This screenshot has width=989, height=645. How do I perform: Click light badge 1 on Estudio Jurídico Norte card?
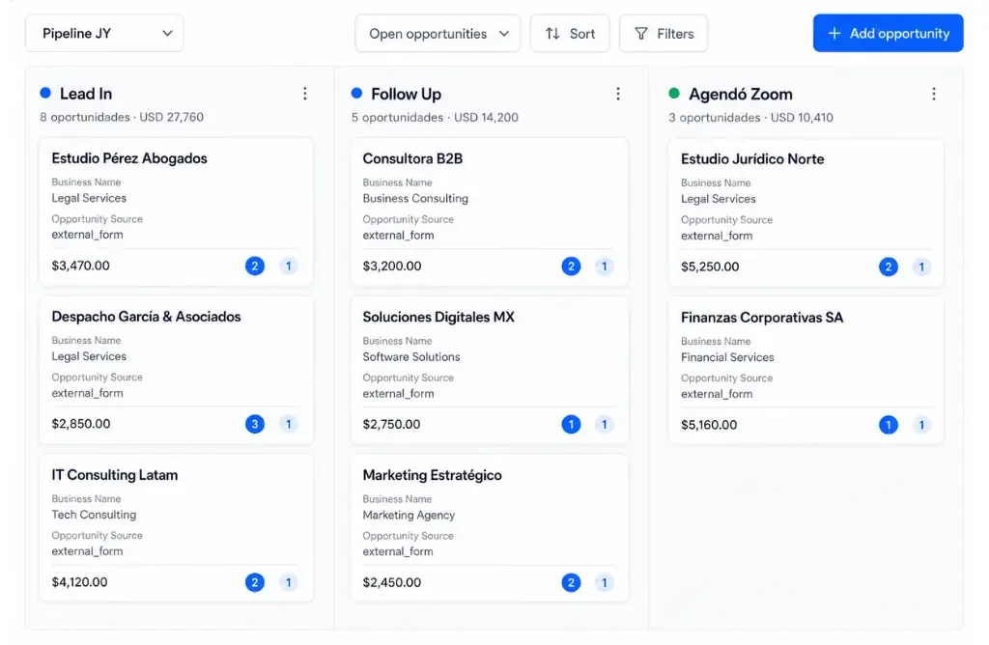coord(921,267)
